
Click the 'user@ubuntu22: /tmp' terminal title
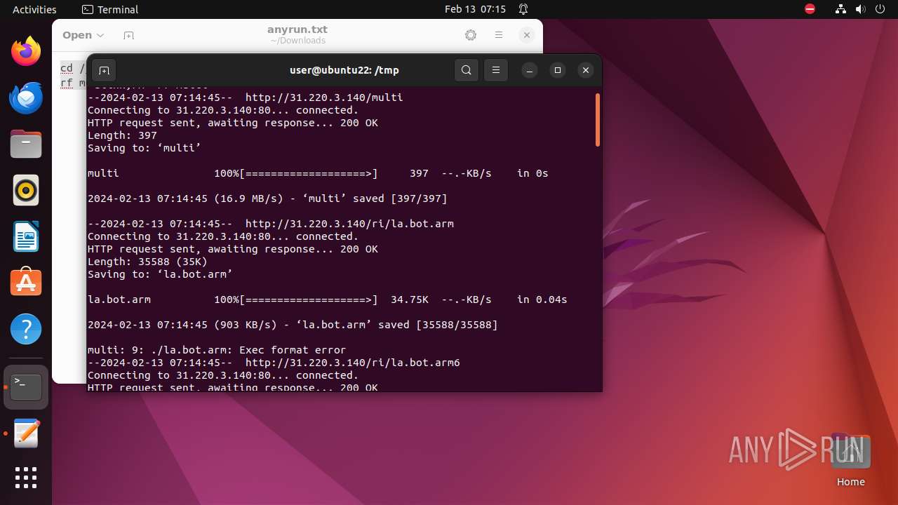[x=344, y=70]
